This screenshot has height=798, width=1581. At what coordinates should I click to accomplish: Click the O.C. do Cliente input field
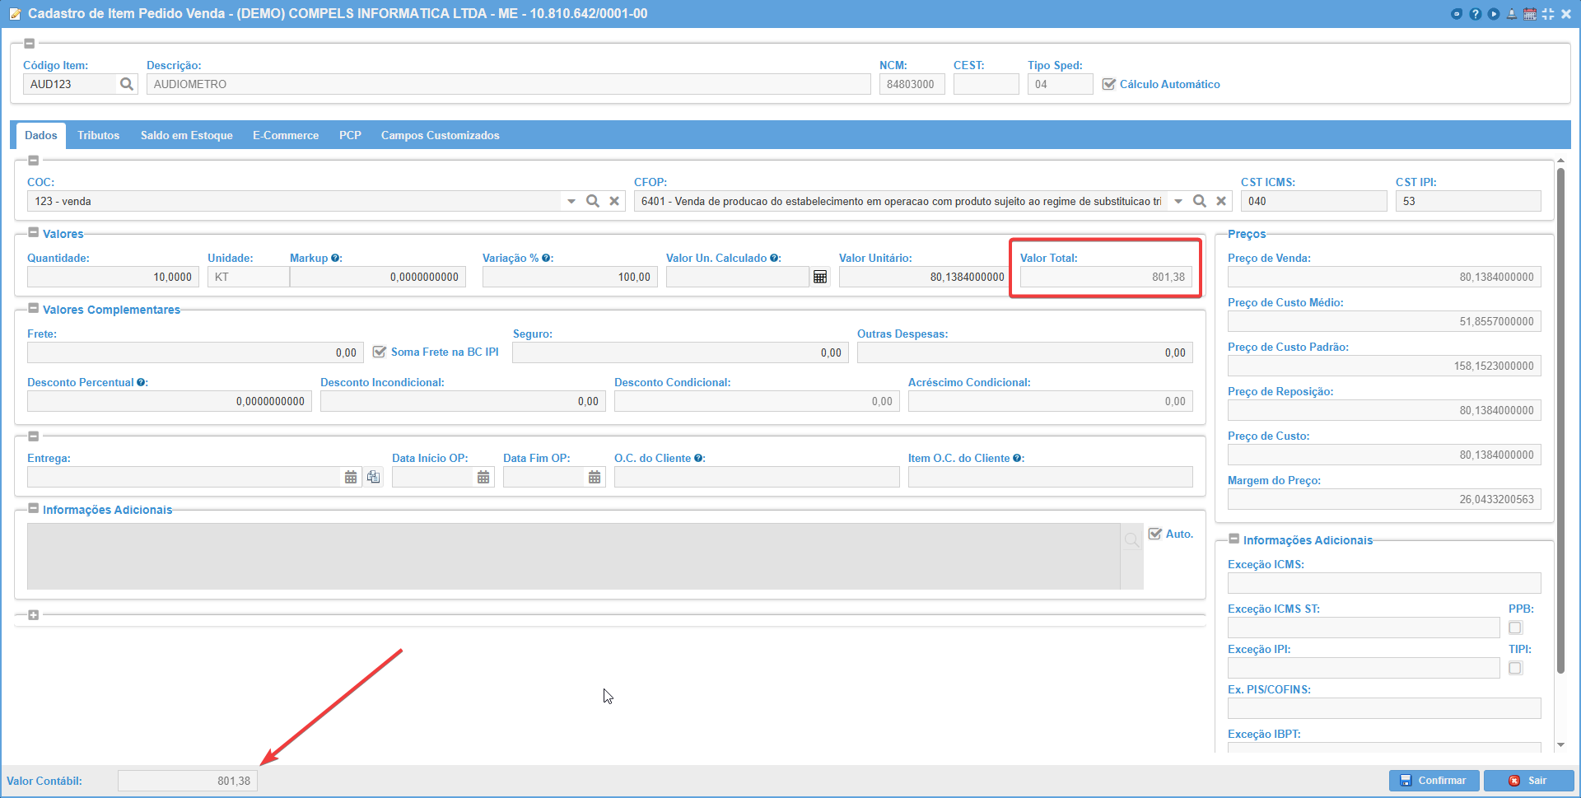[757, 477]
